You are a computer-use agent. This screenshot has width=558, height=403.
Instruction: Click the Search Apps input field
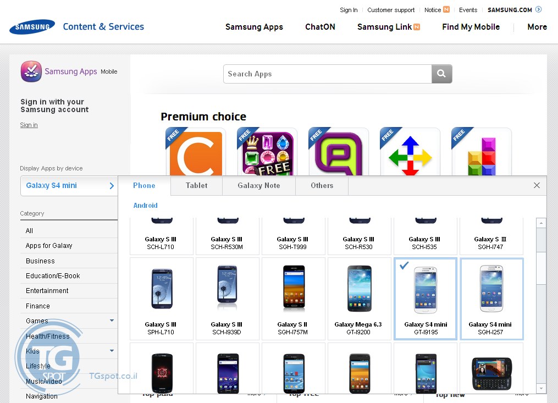click(328, 74)
